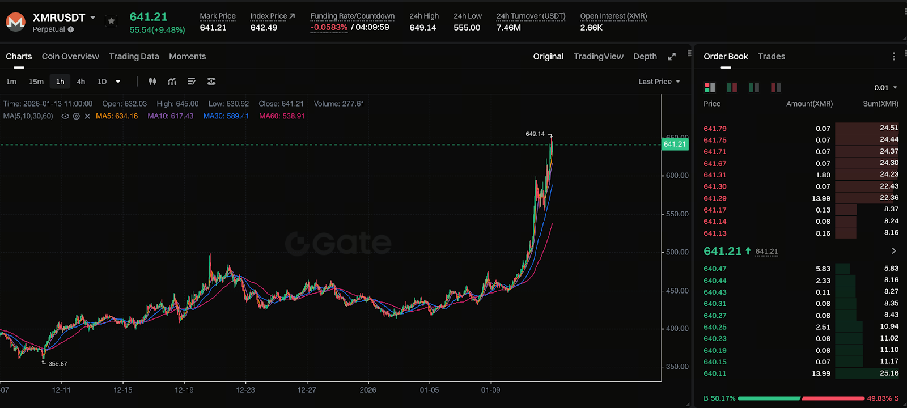This screenshot has height=408, width=907.
Task: Click the green up arrow beside 641.21
Action: click(748, 250)
